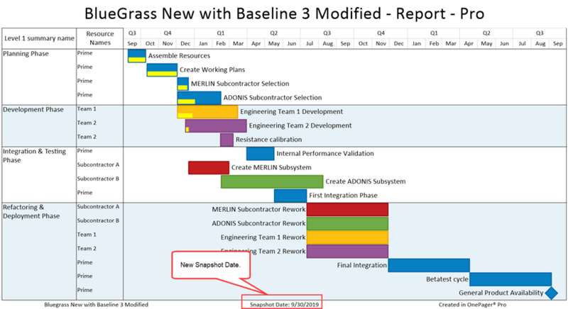
Task: Select the Planning Phase swimlane label
Action: tap(26, 54)
